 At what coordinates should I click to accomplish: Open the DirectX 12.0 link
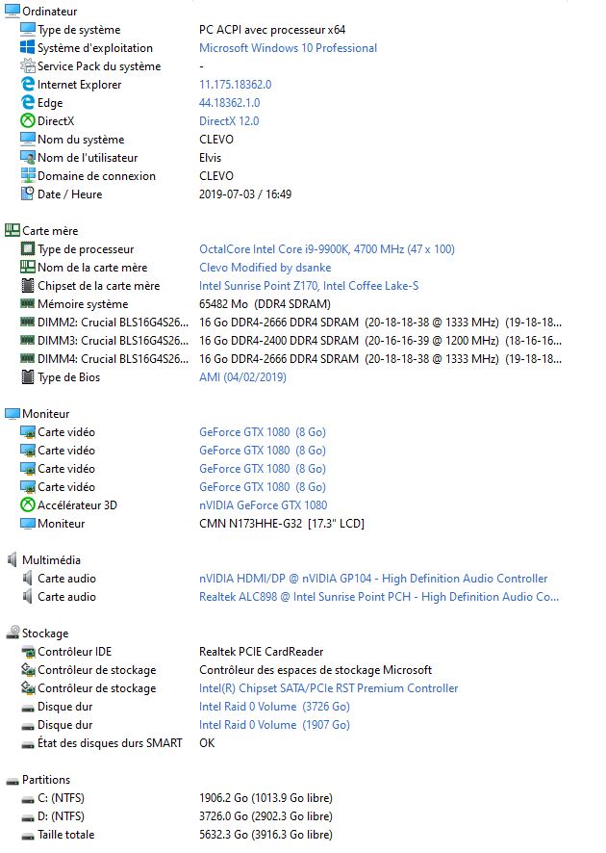point(229,120)
